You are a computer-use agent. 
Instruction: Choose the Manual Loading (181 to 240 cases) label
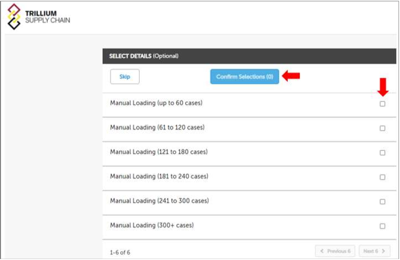159,176
